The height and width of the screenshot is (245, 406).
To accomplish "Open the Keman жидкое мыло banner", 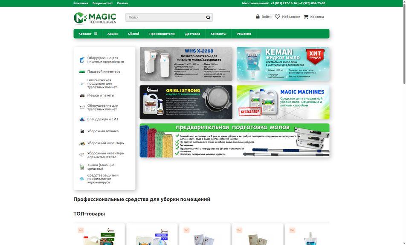I will tap(283, 64).
